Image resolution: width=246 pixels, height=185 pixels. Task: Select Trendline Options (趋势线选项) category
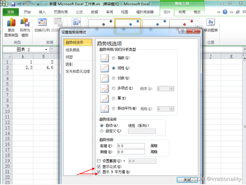[78, 42]
